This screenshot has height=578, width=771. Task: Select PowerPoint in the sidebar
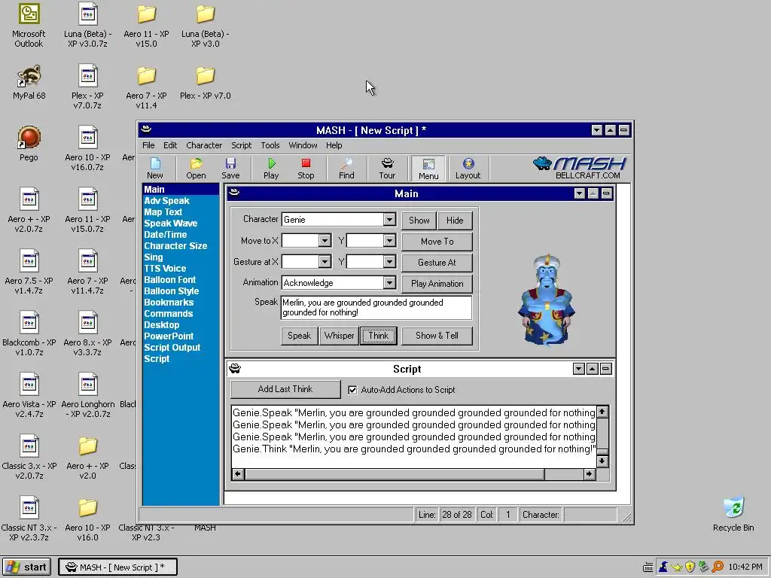169,336
